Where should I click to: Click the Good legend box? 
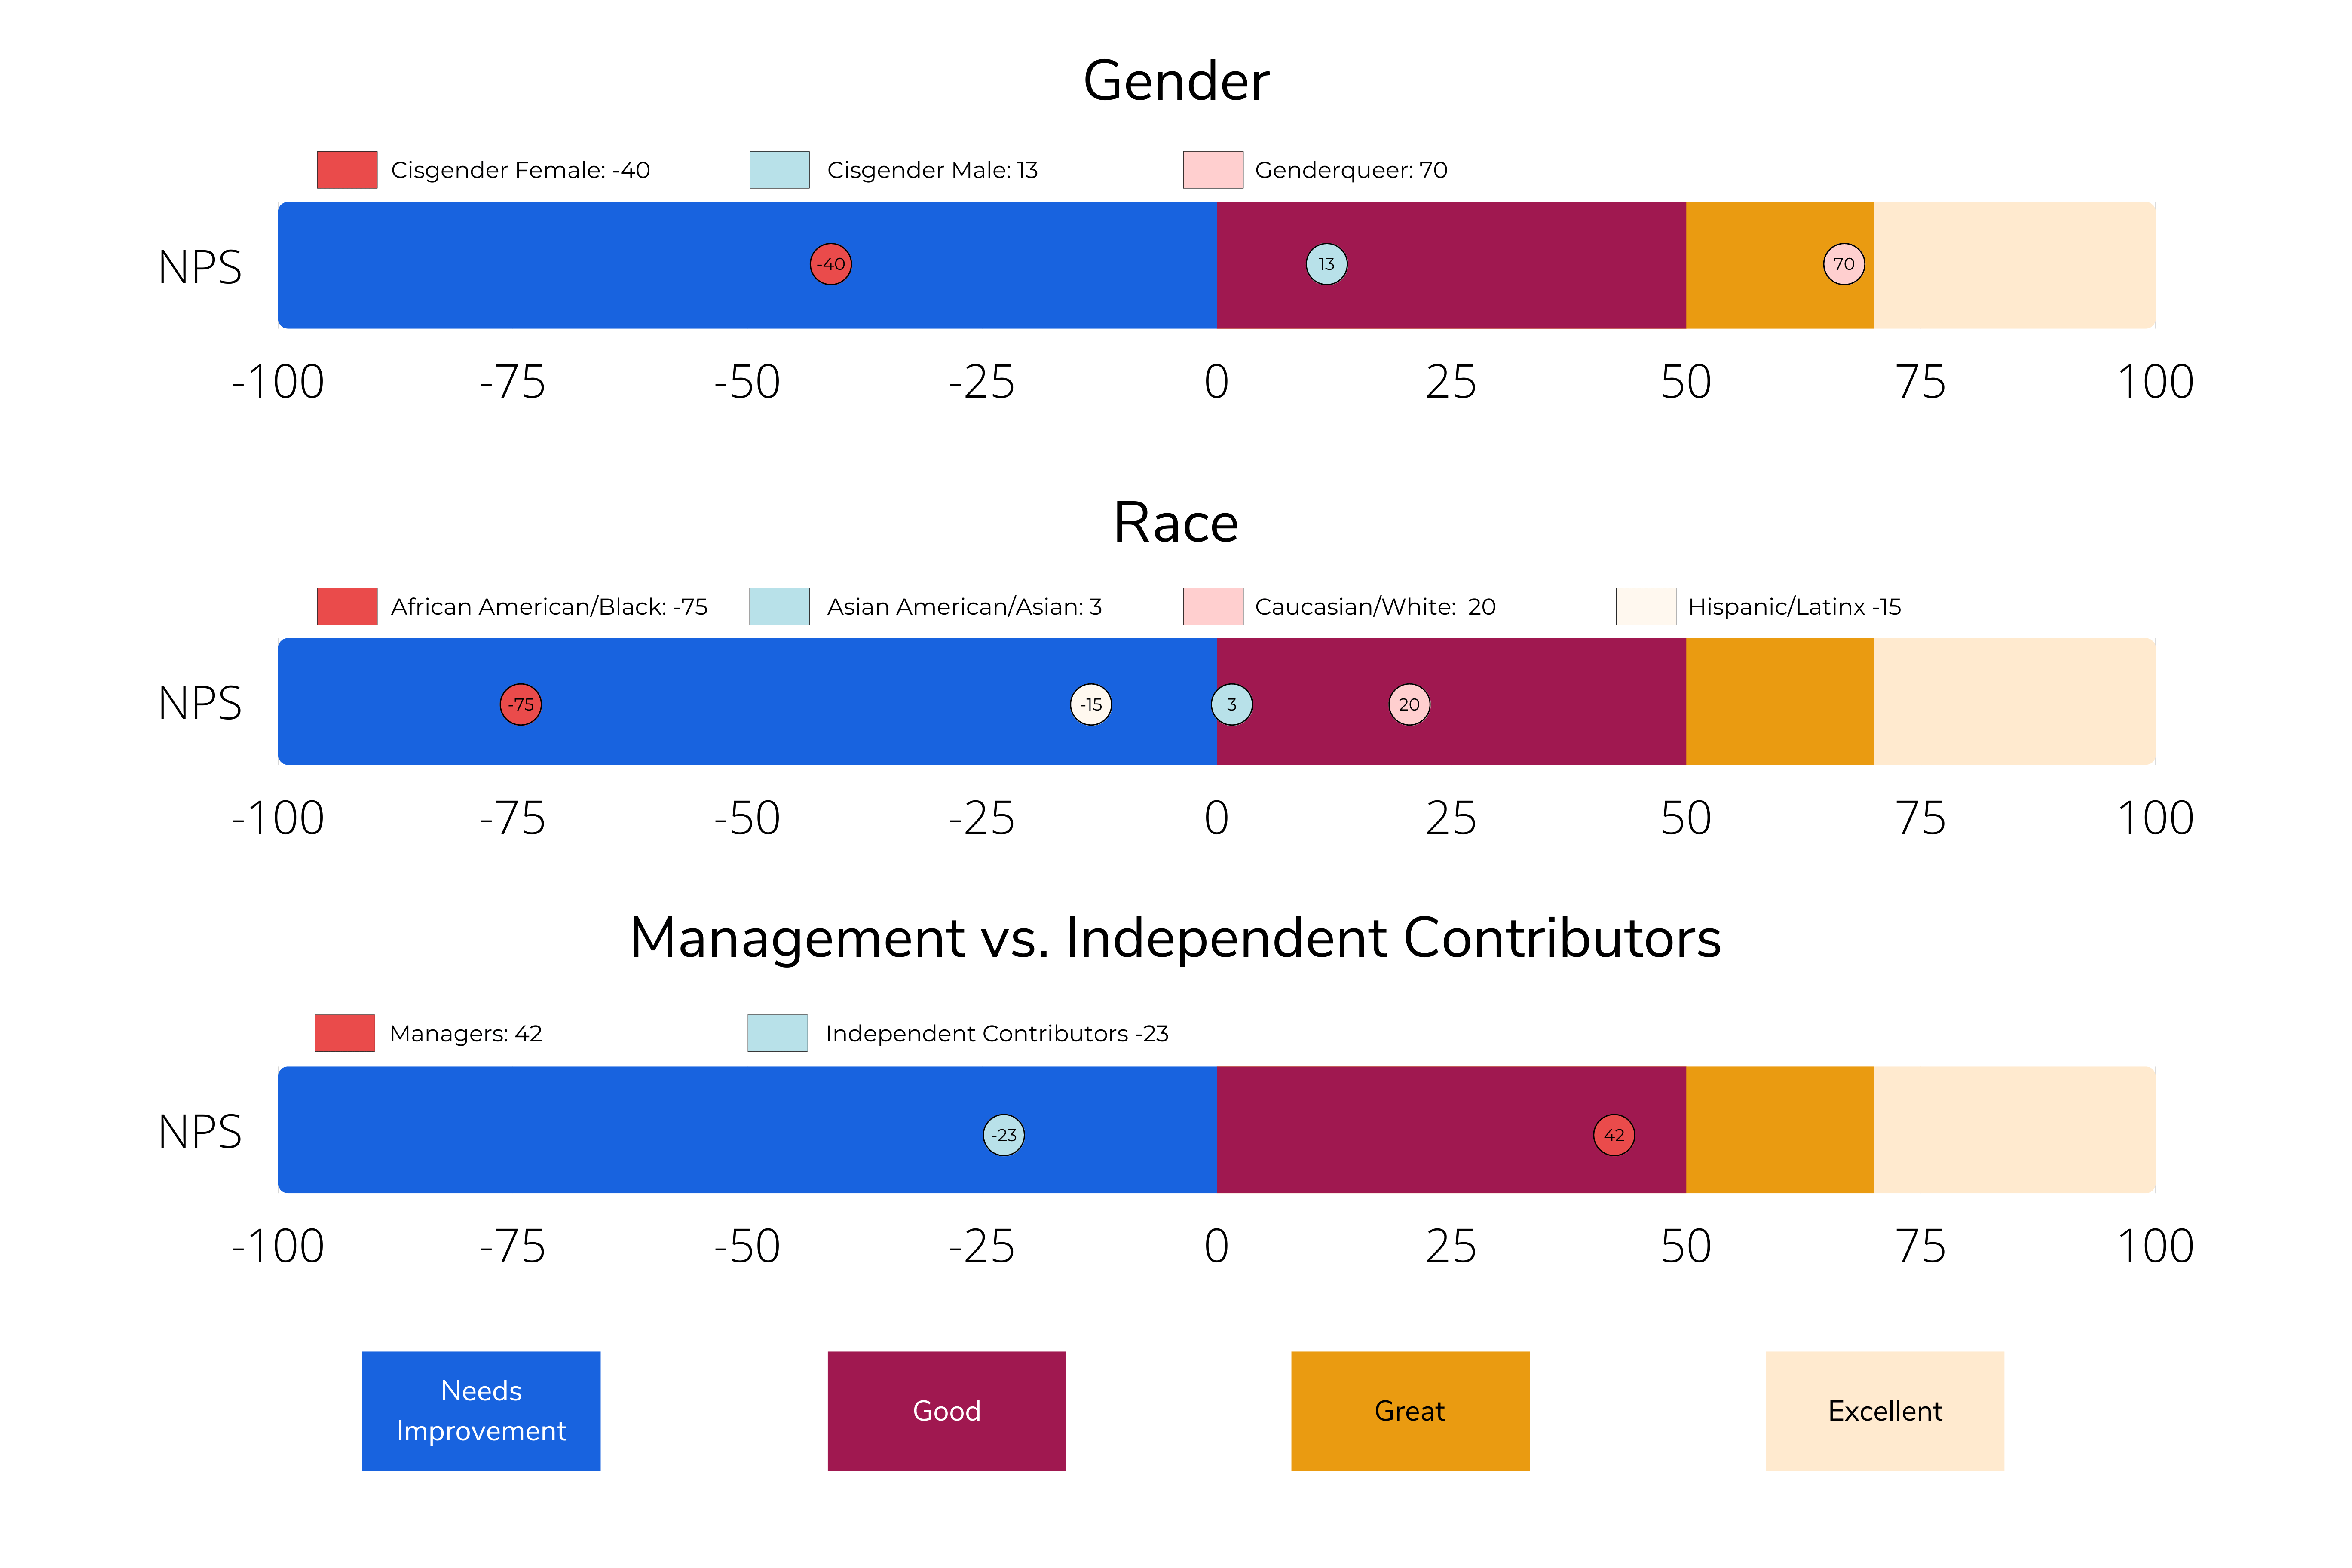pos(946,1411)
